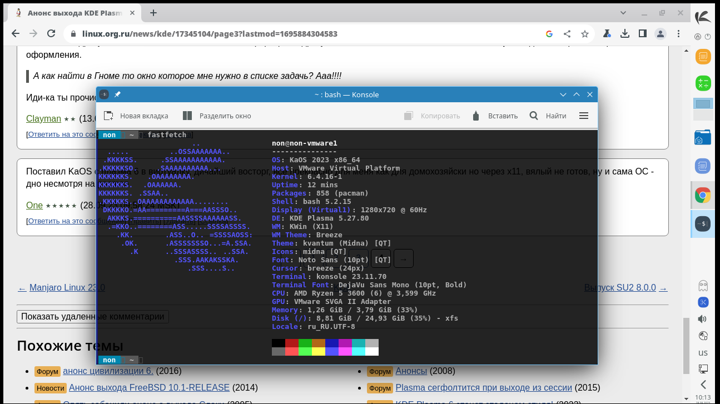Click 'Показать удаленные комментарии' button

(x=93, y=317)
